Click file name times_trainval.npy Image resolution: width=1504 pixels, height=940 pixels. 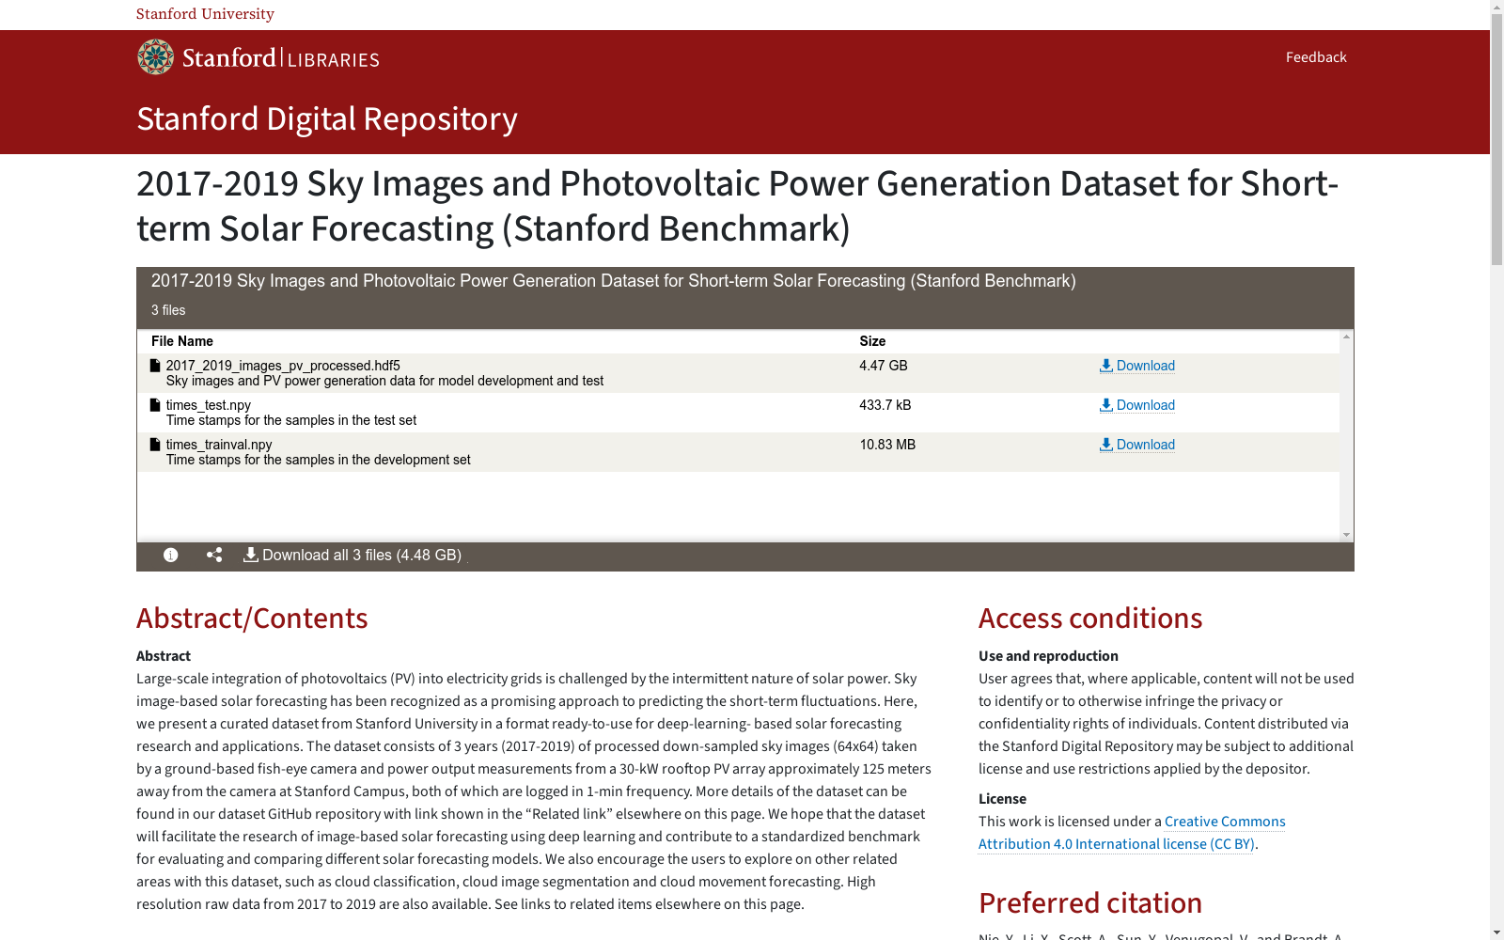[x=219, y=445]
